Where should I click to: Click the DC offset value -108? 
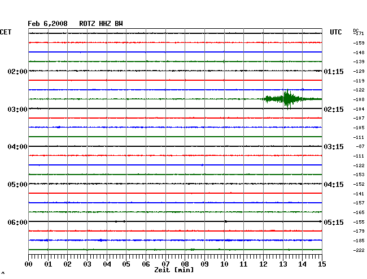[x=359, y=99]
